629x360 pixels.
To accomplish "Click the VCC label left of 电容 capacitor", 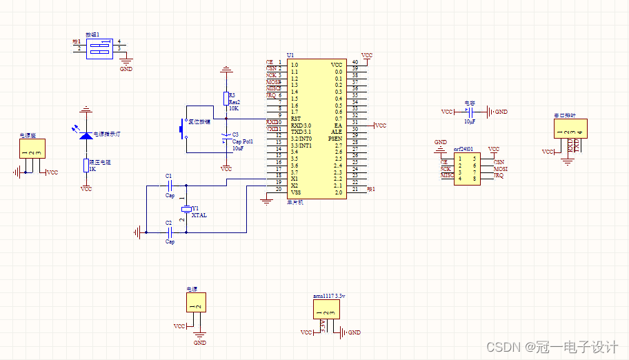I will point(447,112).
